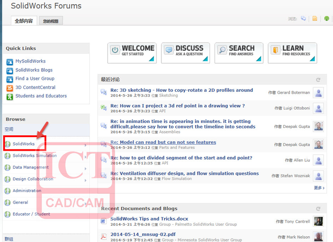Open the Model can read but not see features thread
Viewport: 333px width, 242px height.
pyautogui.click(x=163, y=142)
